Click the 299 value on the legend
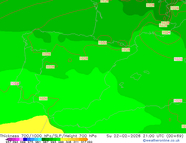The height and width of the screenshot is (143, 186). (x=61, y=142)
